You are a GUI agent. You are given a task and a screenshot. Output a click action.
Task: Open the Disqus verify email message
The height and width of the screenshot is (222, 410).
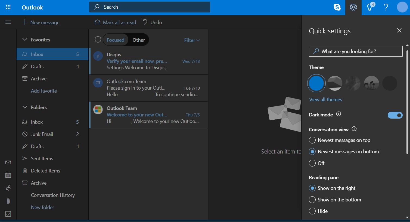point(149,61)
